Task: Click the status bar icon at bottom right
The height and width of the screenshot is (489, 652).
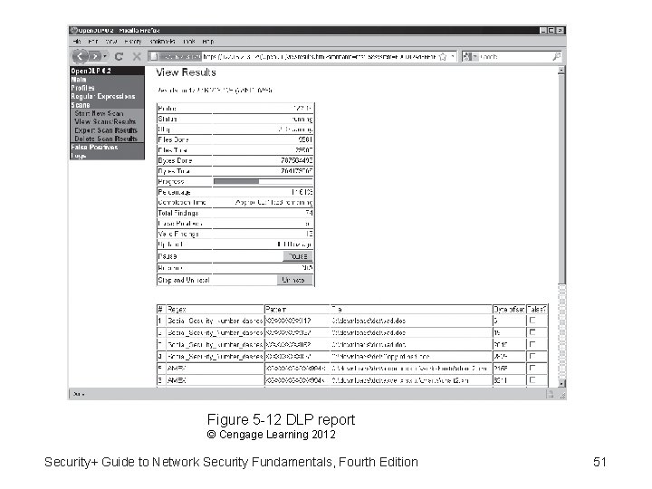Action: pos(550,394)
